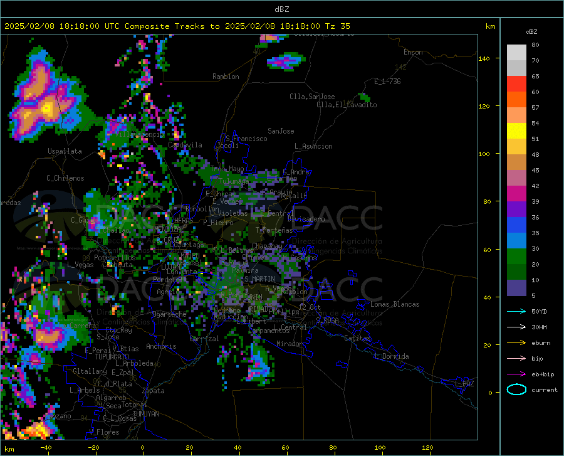The height and width of the screenshot is (456, 564).
Task: Click the SanJose map label
Action: (x=281, y=131)
